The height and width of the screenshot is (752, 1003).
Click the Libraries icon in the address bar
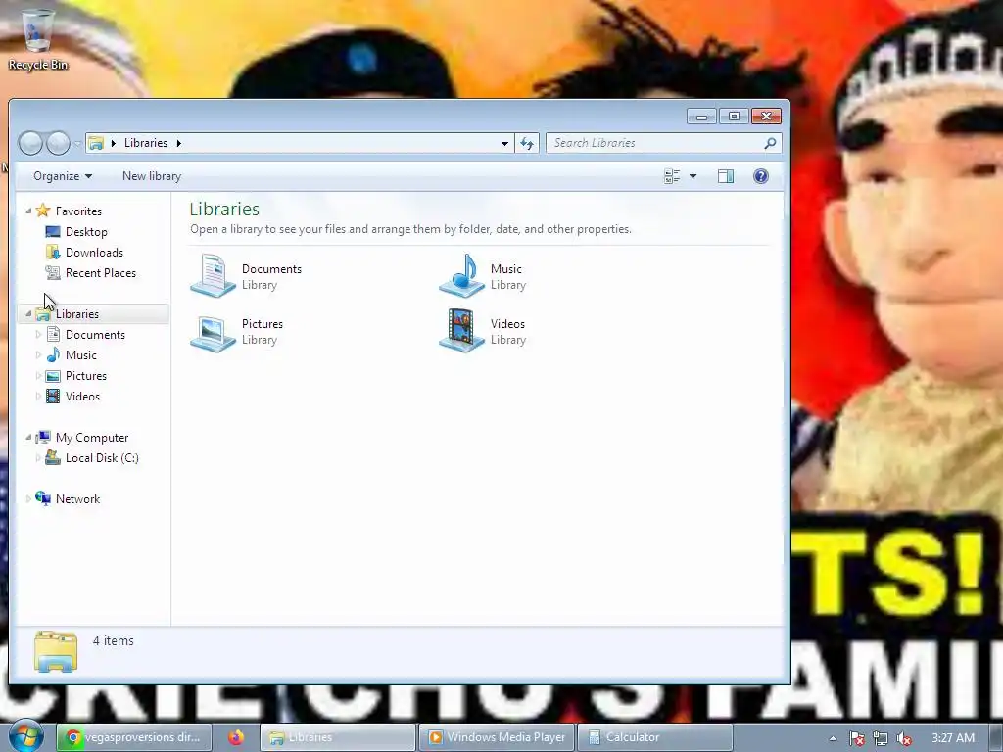[x=96, y=143]
